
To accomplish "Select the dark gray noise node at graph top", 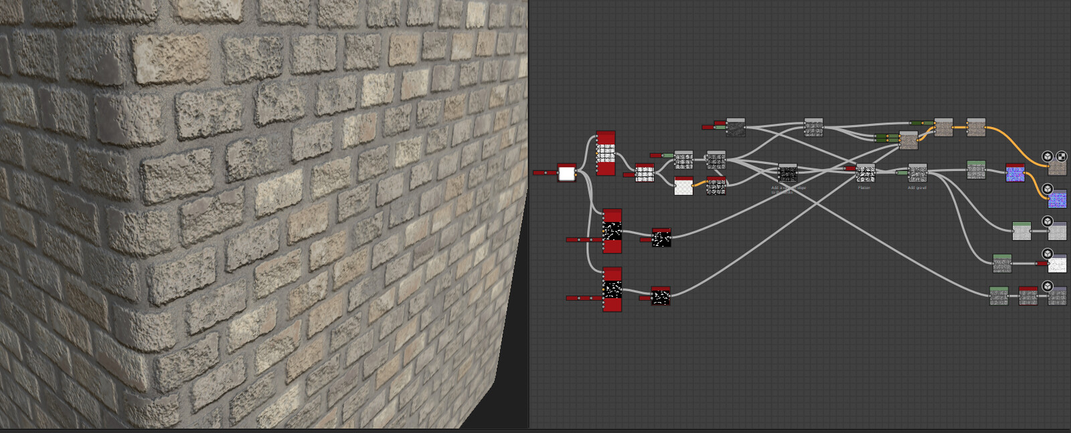I will (x=736, y=127).
